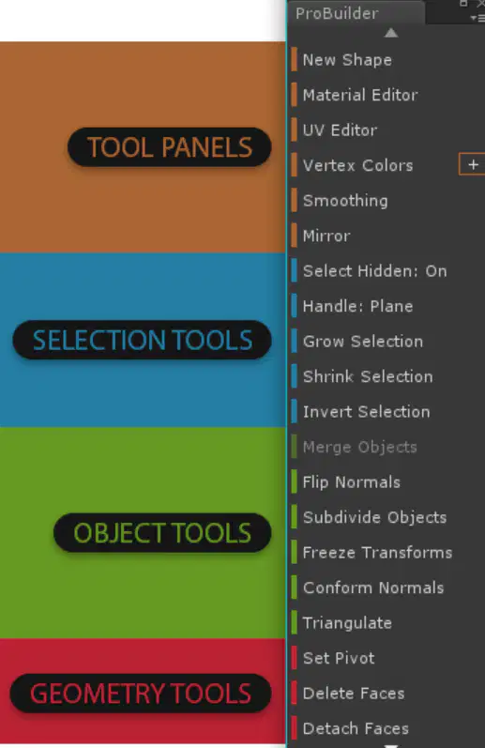
Task: Open the New Shape tool
Action: tap(347, 60)
